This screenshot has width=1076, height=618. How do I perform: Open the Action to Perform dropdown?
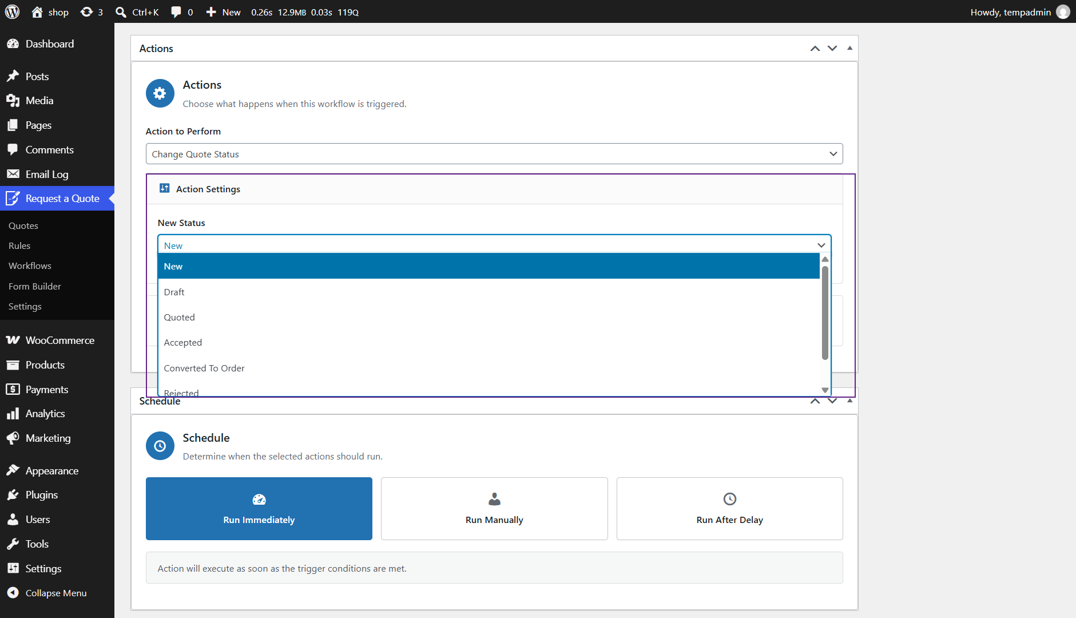[494, 154]
